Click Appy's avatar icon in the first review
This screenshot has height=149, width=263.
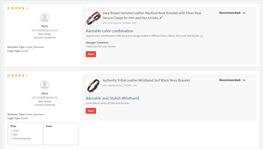(x=45, y=18)
